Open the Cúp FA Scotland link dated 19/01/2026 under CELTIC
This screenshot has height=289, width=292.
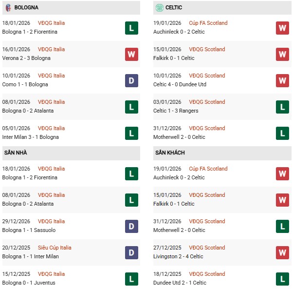(209, 23)
